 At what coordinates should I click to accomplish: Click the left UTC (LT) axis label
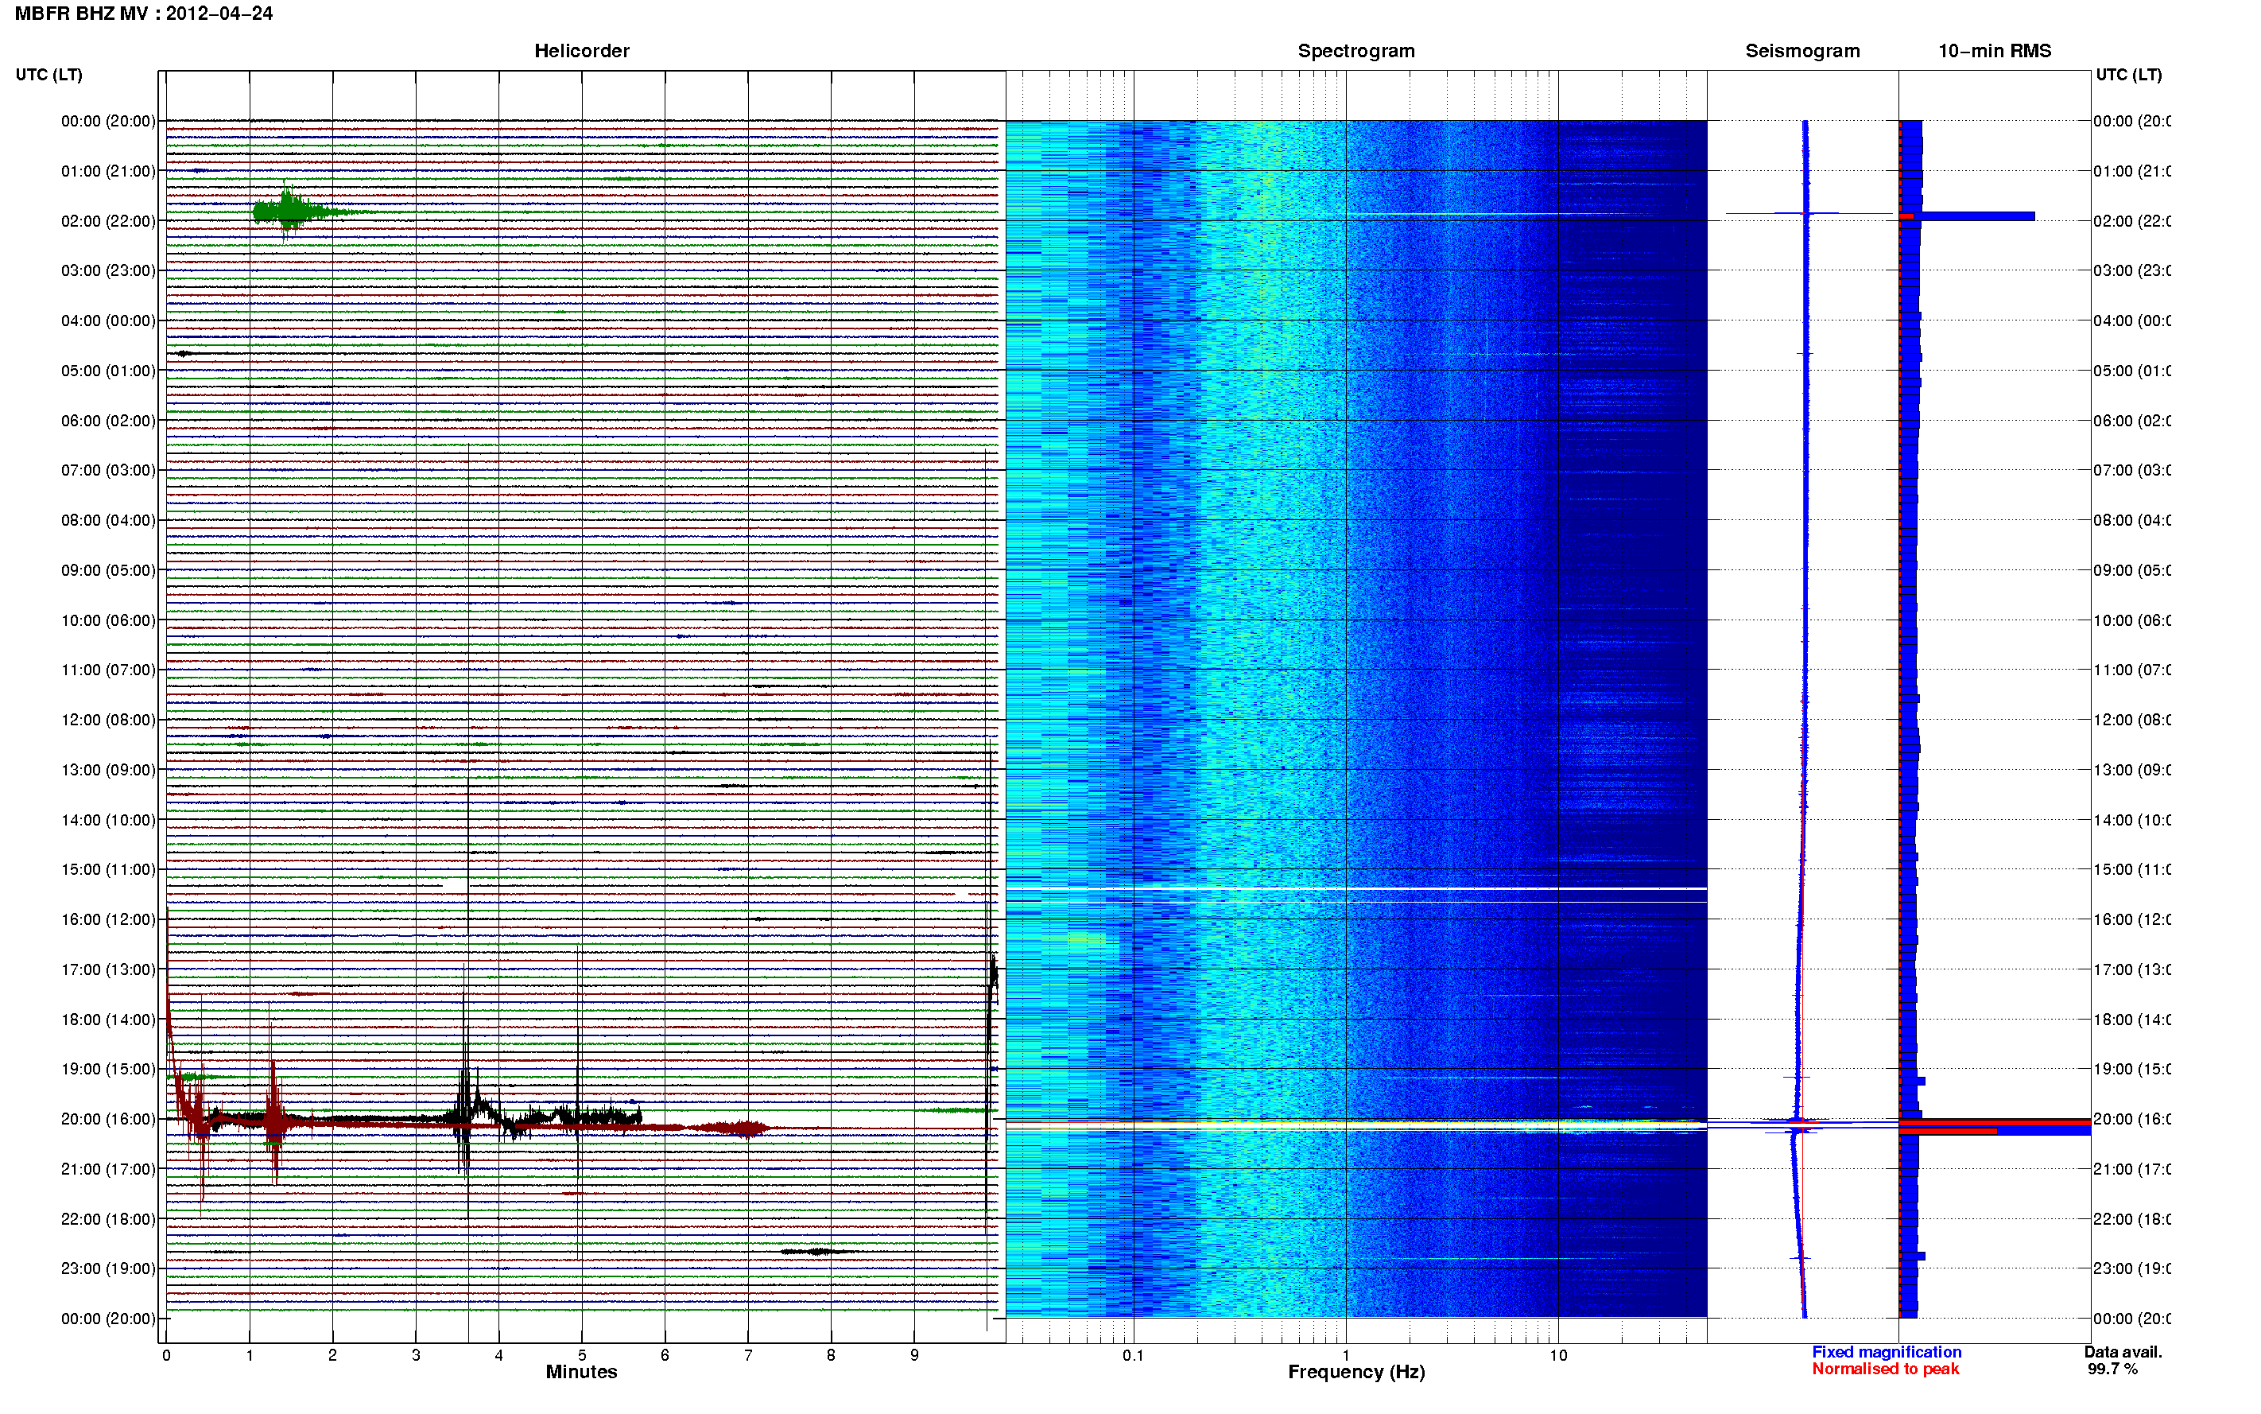point(48,75)
